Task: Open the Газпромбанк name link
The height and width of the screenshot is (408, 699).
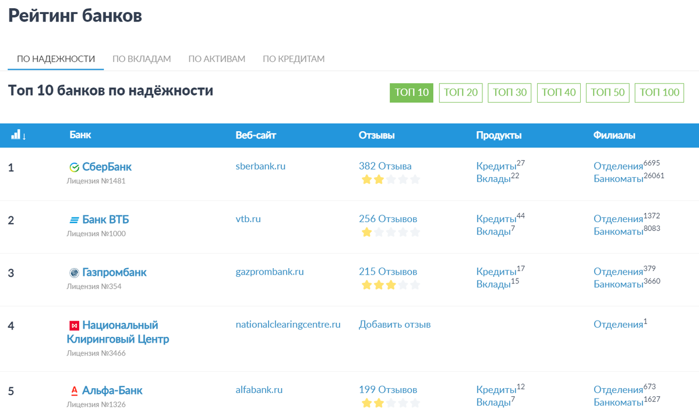Action: pos(114,272)
